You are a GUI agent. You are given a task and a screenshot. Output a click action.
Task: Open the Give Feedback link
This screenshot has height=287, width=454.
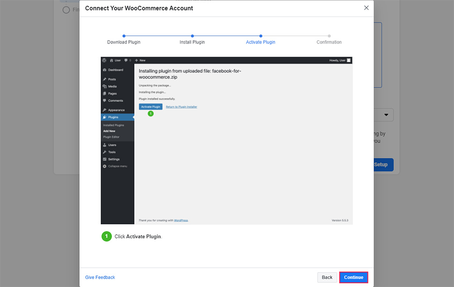tap(100, 277)
